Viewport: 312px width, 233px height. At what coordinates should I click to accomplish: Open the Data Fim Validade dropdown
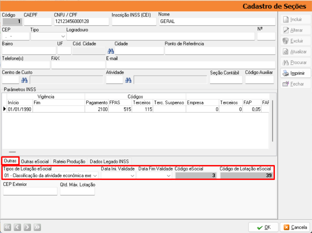[x=168, y=175]
